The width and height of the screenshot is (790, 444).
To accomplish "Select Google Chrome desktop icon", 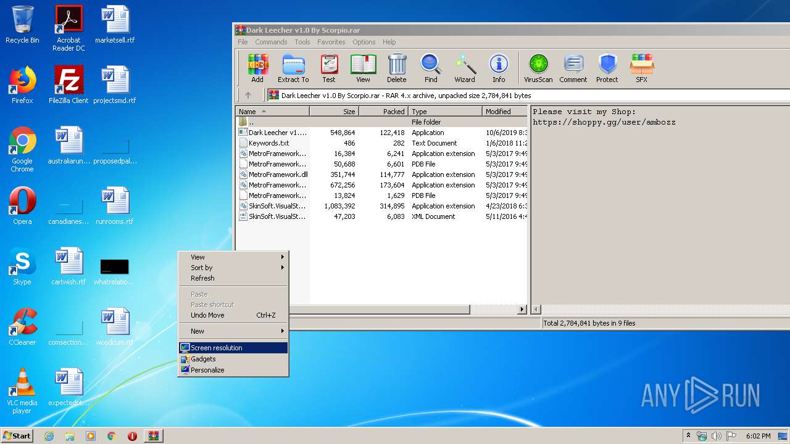I will click(x=22, y=149).
